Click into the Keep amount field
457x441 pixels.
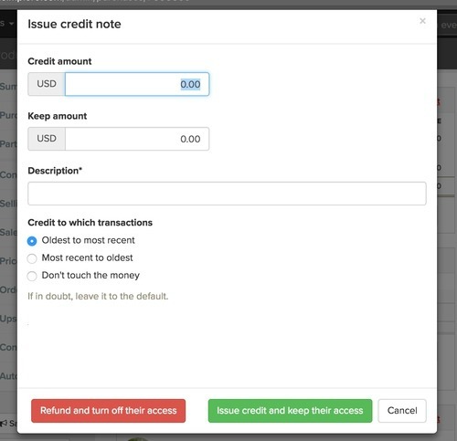pyautogui.click(x=137, y=139)
